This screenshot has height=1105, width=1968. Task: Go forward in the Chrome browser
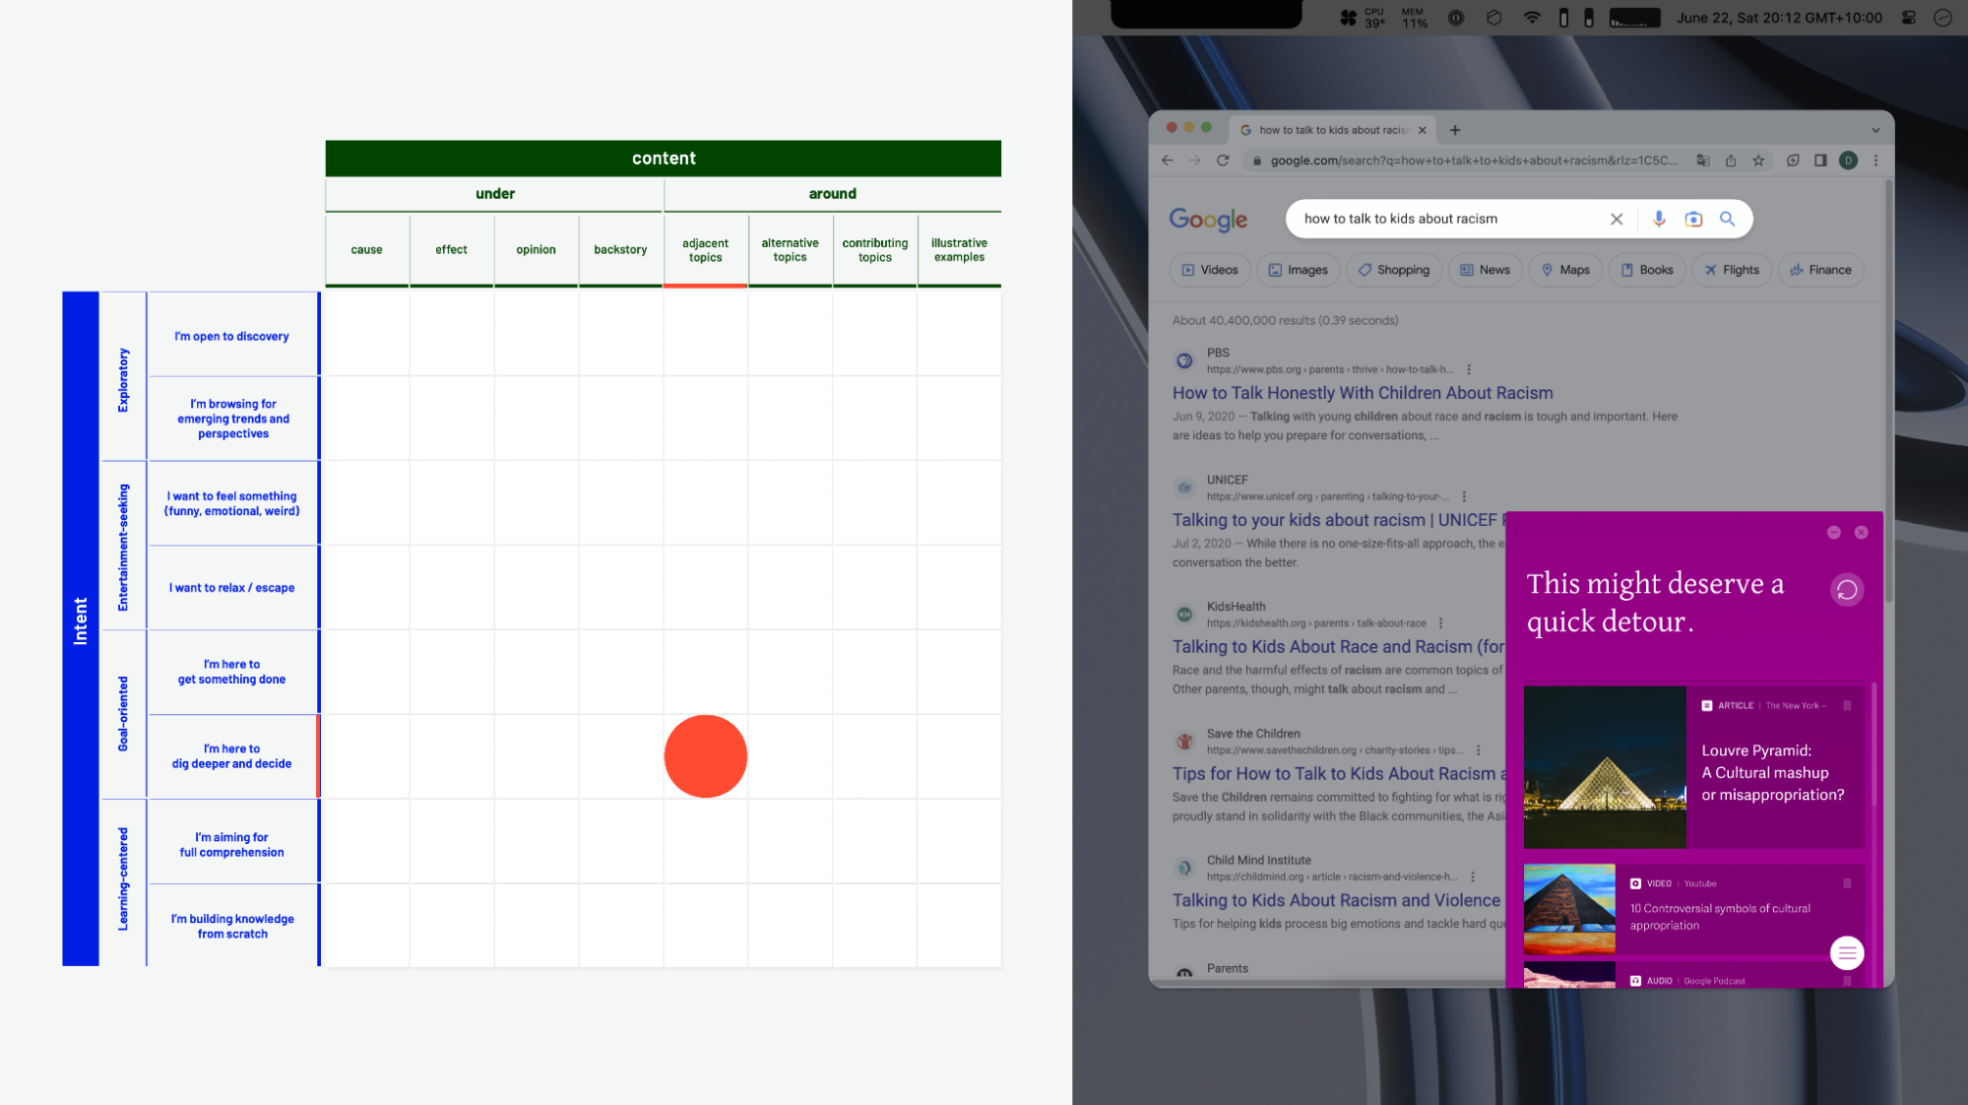1195,161
